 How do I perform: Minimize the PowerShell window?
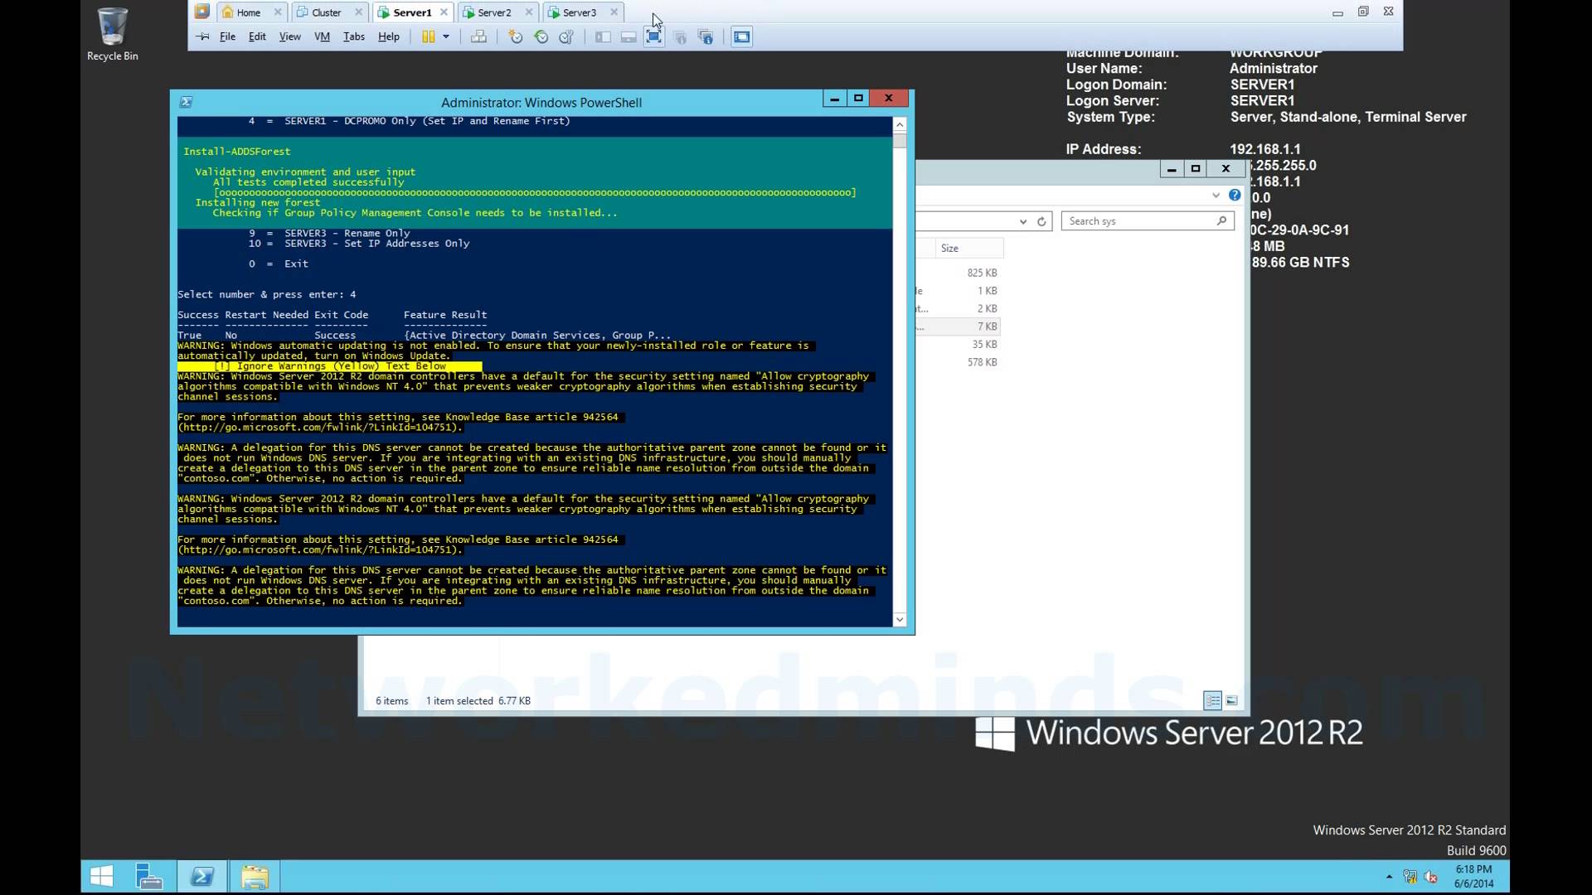pos(835,99)
